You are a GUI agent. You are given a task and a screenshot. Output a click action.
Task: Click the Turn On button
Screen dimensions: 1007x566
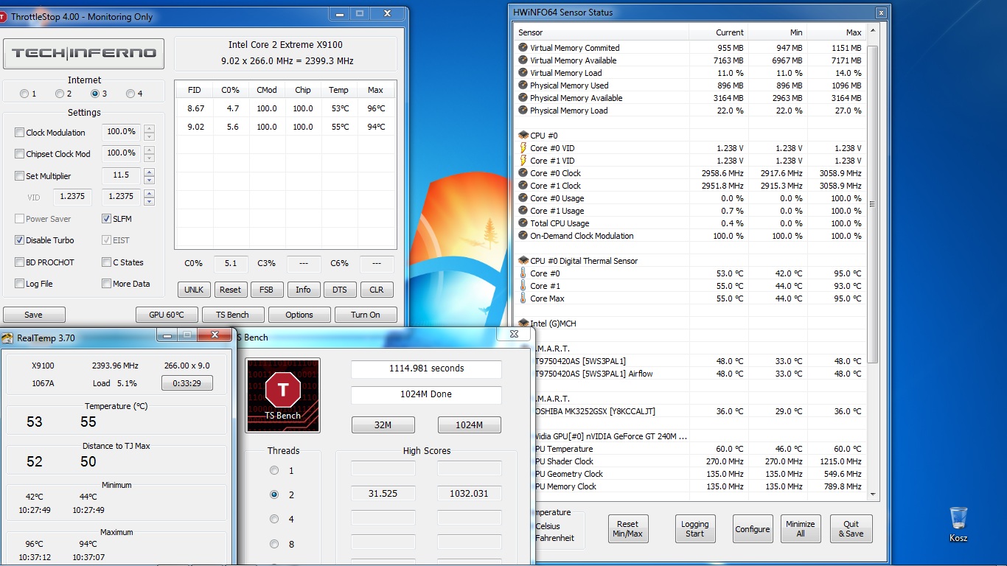pyautogui.click(x=366, y=315)
